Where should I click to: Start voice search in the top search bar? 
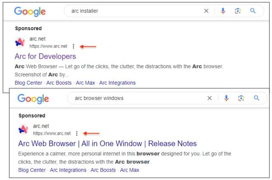tap(223, 11)
